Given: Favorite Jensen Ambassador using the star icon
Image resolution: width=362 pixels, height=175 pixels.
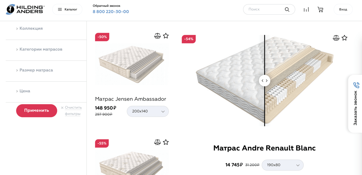Looking at the screenshot, I should [166, 35].
